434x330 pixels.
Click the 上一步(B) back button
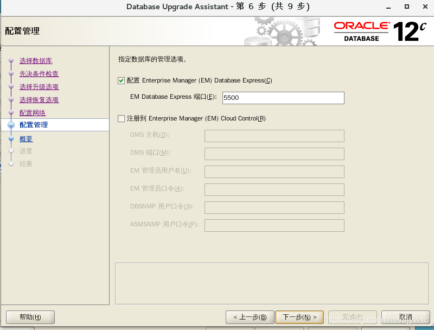tap(250, 317)
